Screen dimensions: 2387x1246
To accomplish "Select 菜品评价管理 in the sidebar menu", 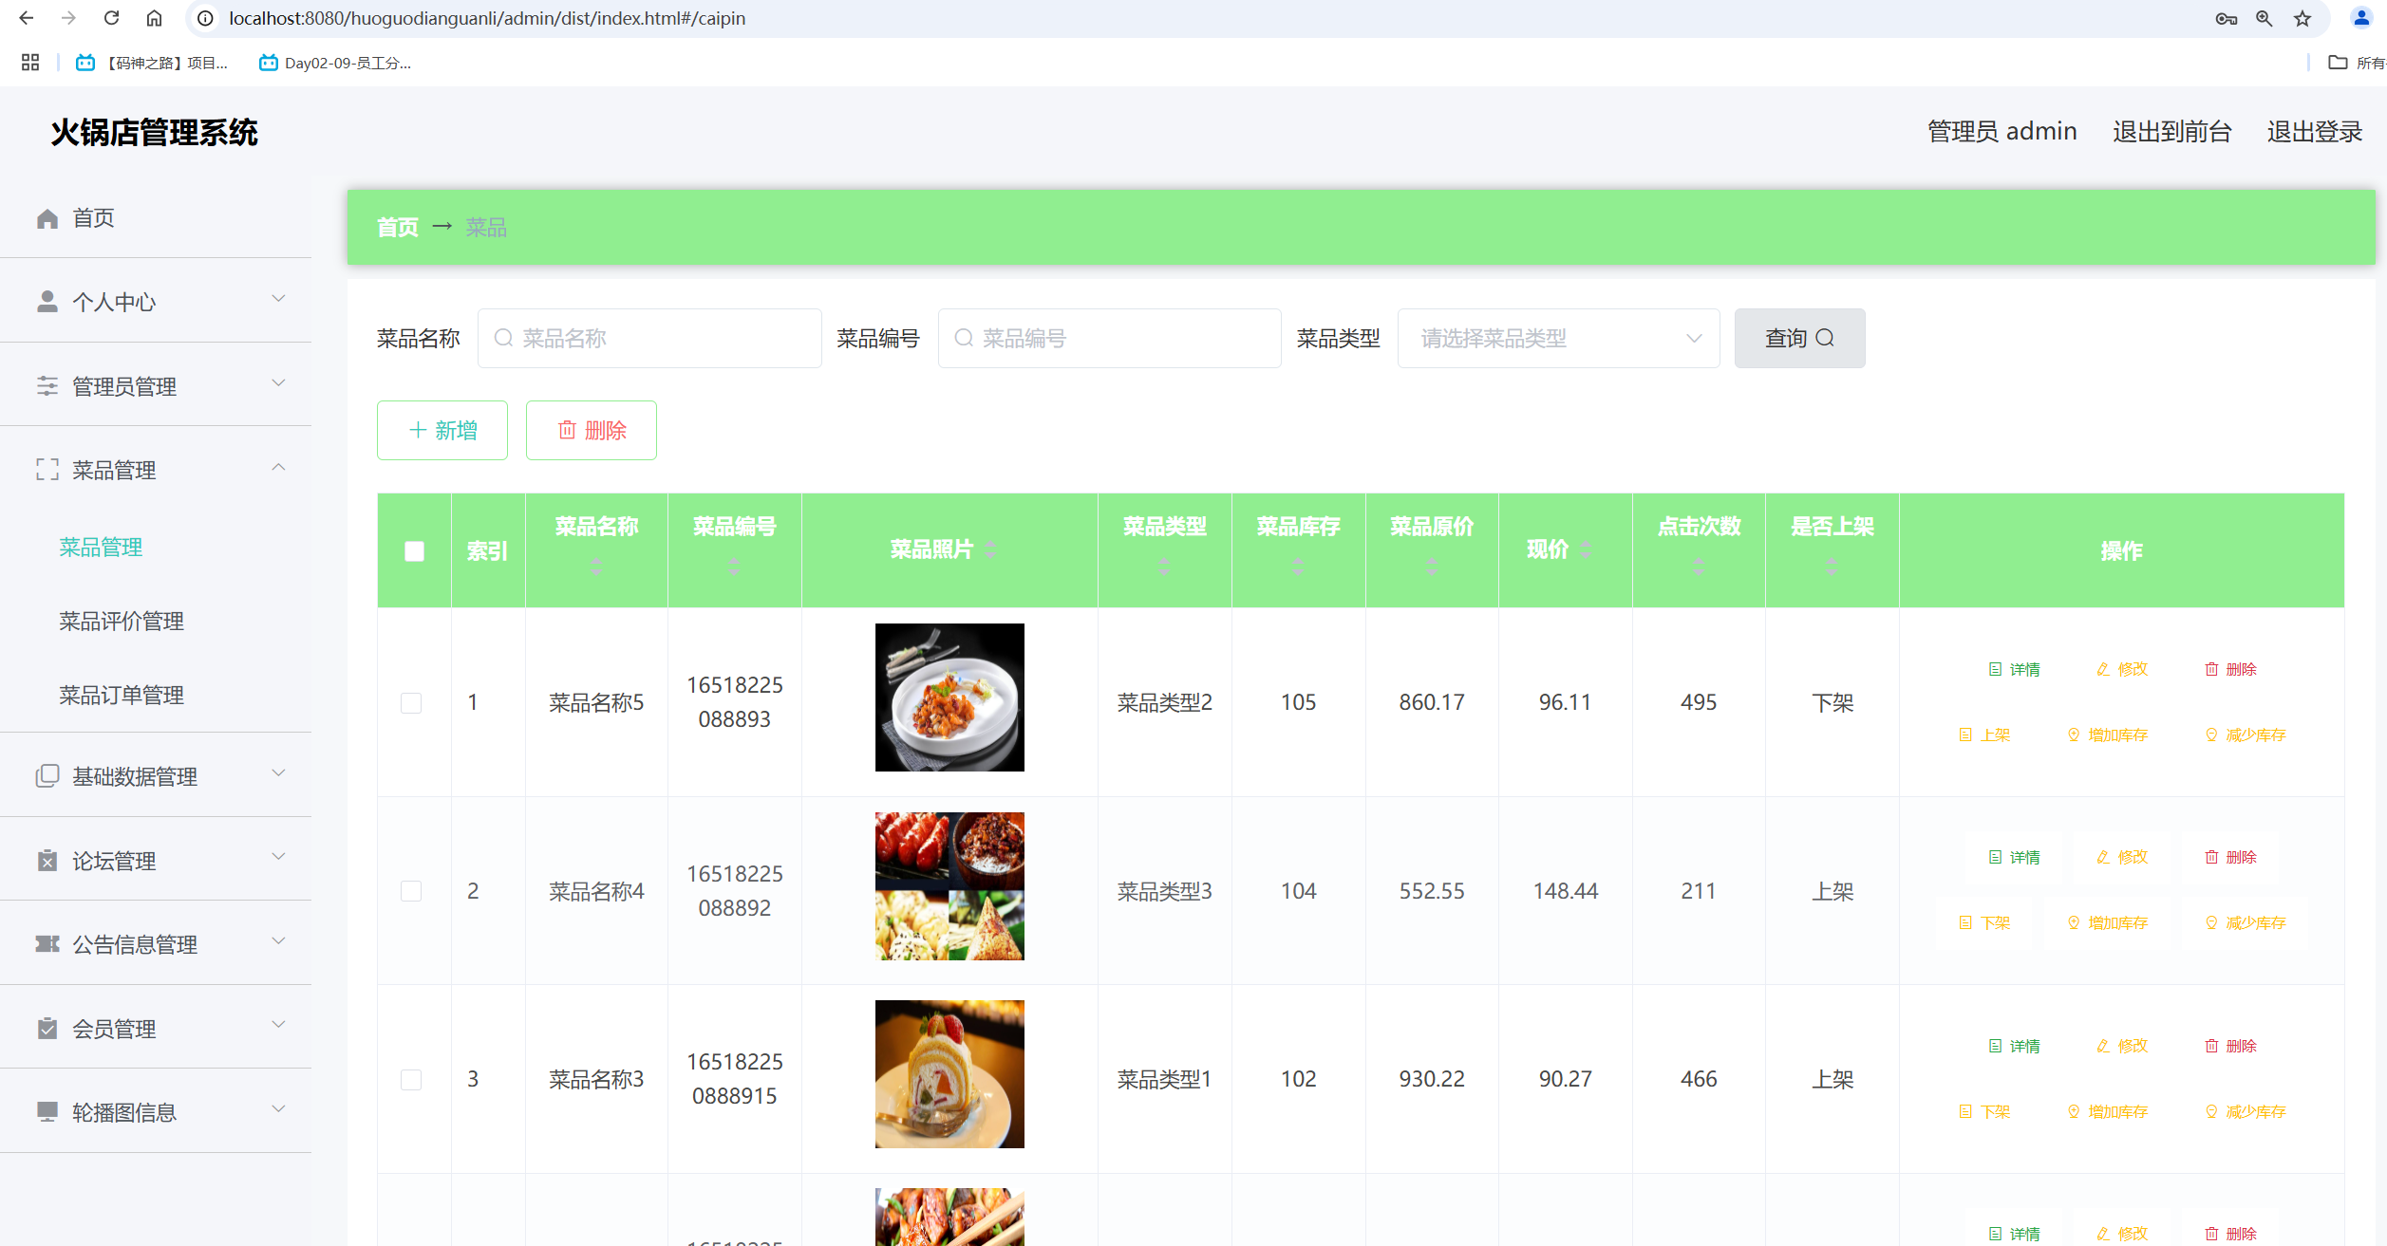I will point(121,622).
